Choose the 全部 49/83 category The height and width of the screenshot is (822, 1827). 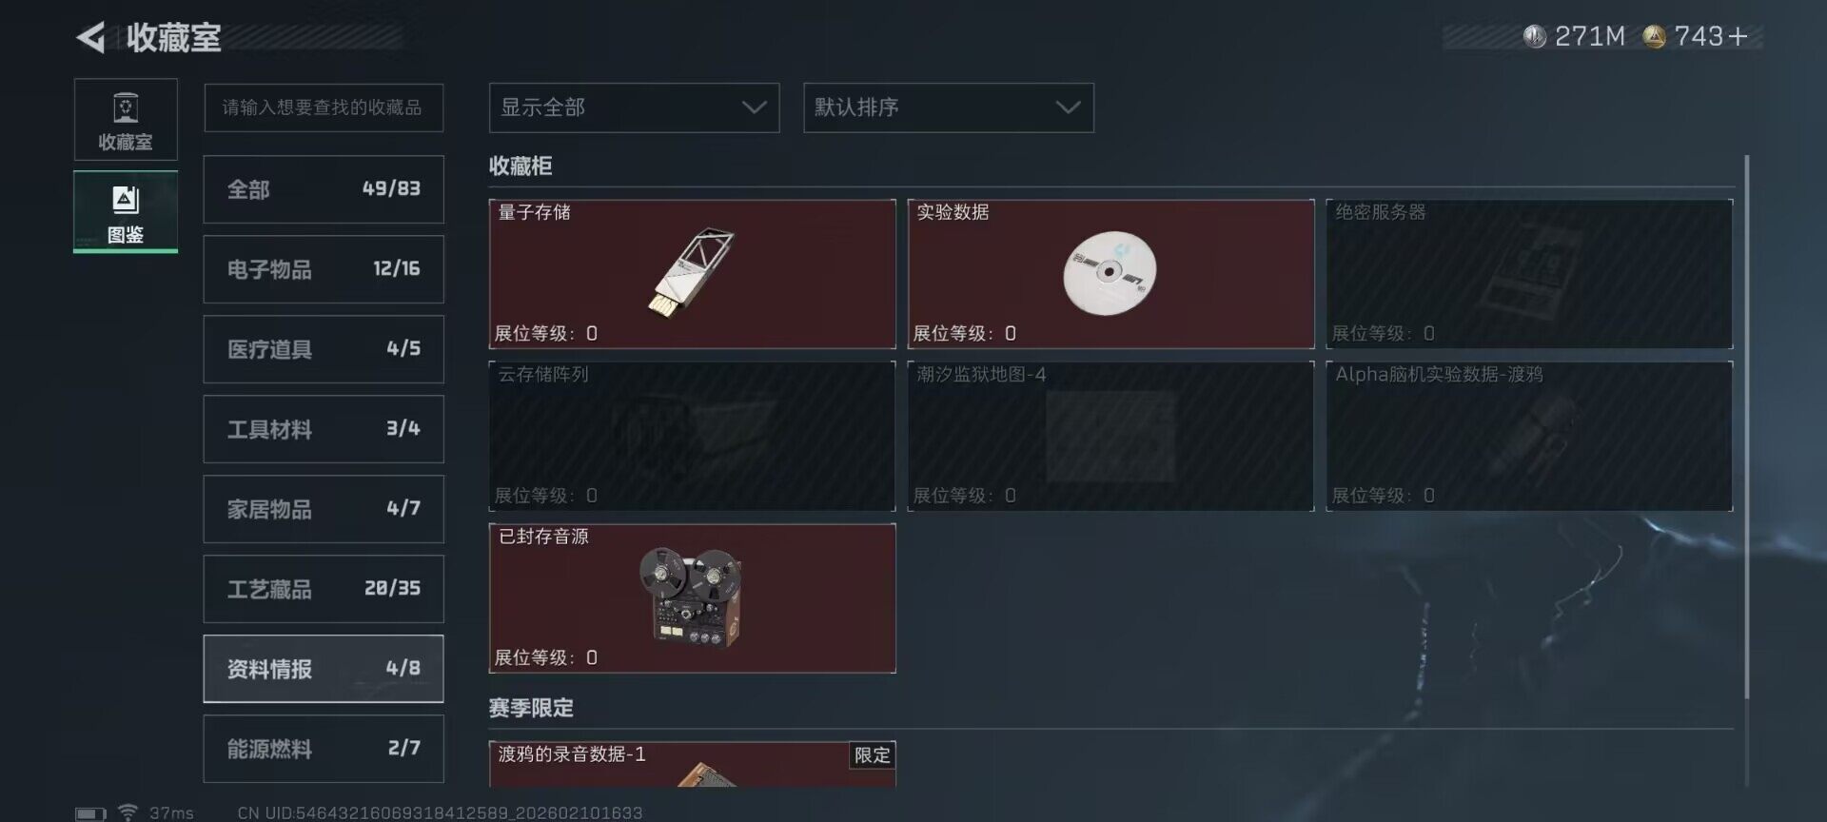324,189
